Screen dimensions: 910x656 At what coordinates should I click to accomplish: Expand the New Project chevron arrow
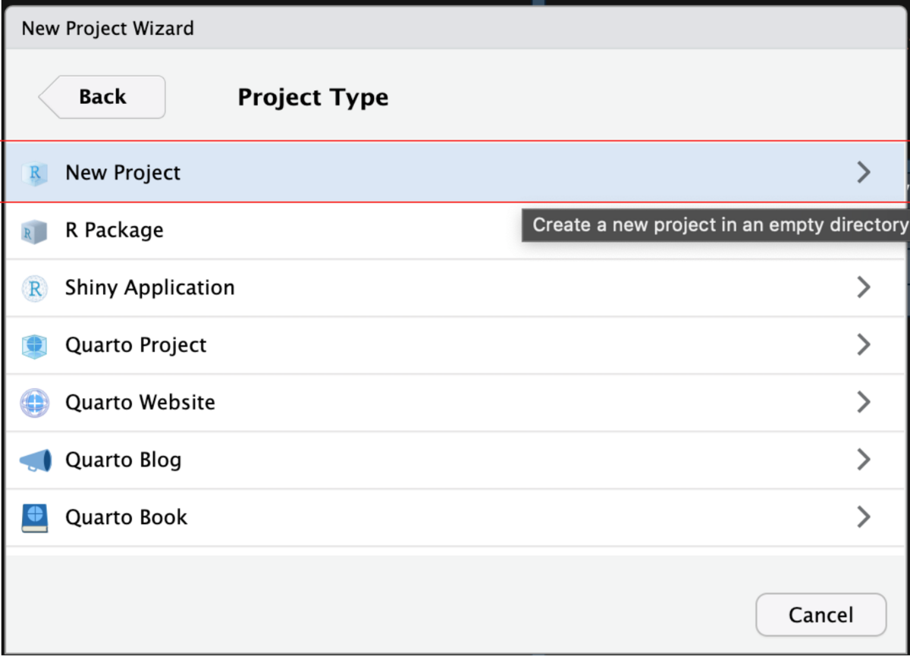(863, 173)
